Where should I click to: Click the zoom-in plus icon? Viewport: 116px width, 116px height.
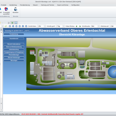tap(9, 23)
